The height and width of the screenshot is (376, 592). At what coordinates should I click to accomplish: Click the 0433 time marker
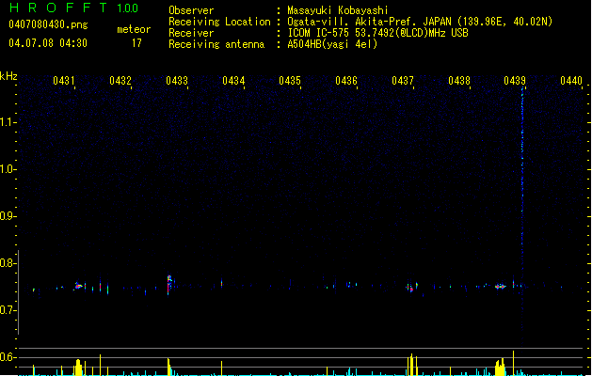(x=177, y=81)
